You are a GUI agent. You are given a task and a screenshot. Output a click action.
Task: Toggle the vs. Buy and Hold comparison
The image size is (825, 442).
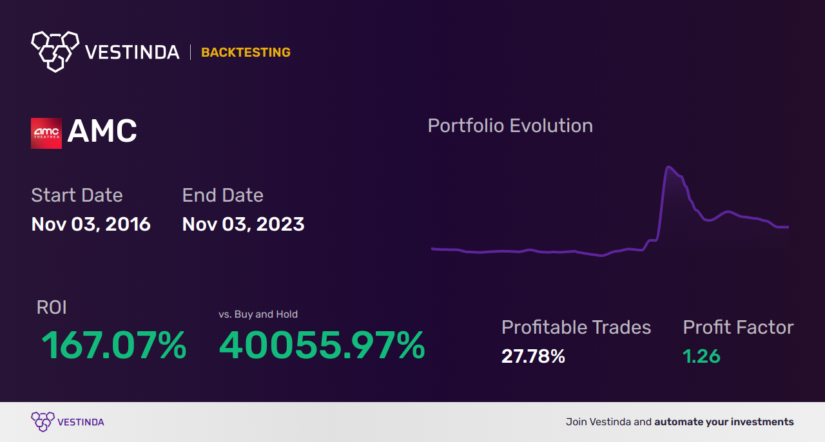[322, 346]
